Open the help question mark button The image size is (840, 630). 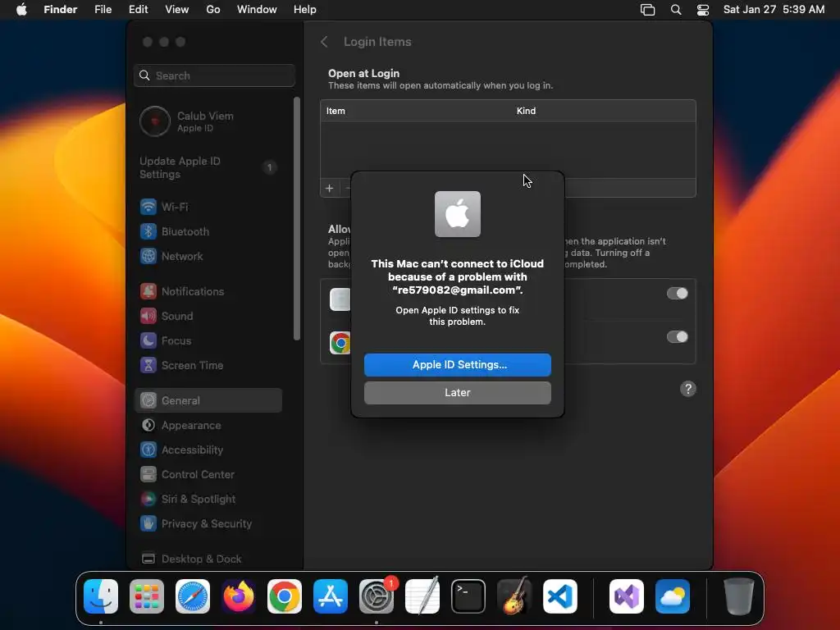(x=688, y=389)
